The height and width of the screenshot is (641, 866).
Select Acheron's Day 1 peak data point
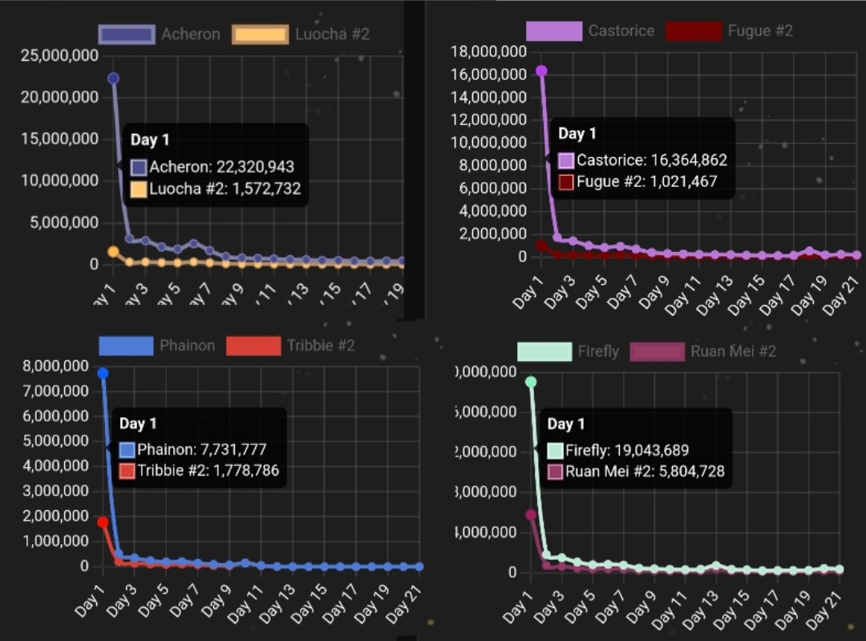(113, 79)
